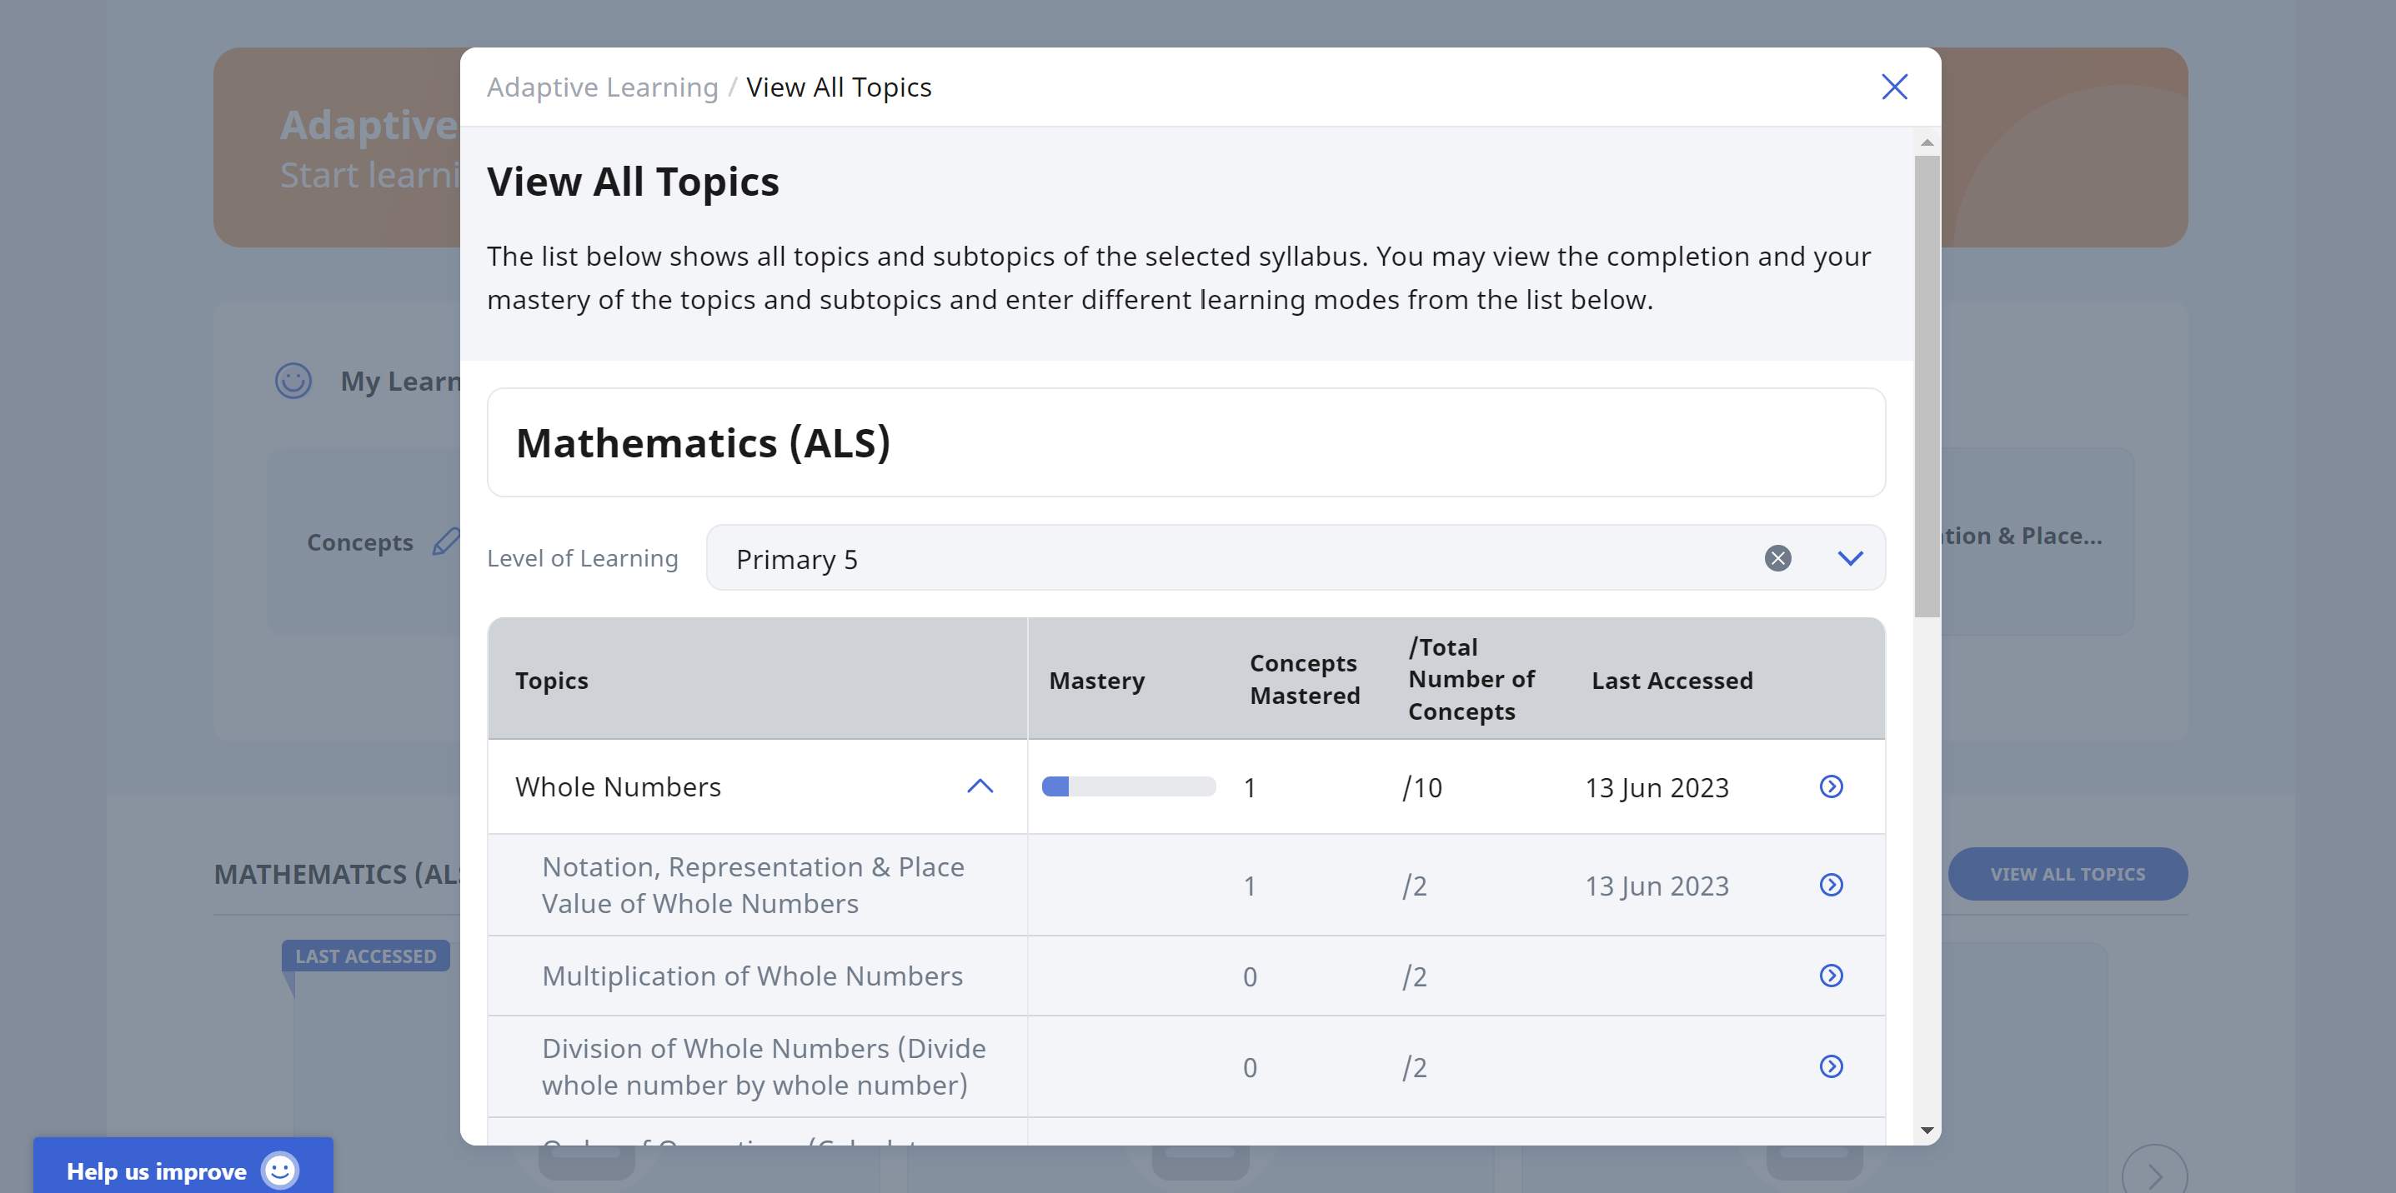Image resolution: width=2396 pixels, height=1193 pixels.
Task: Click the Whole Numbers topic name
Action: pyautogui.click(x=618, y=786)
